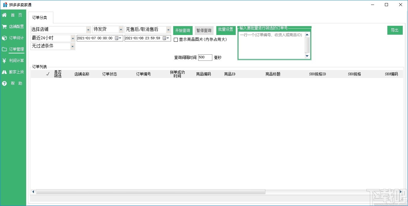The image size is (408, 206).
Task: Click left arrow of order list scrollbar
Action: (33, 192)
